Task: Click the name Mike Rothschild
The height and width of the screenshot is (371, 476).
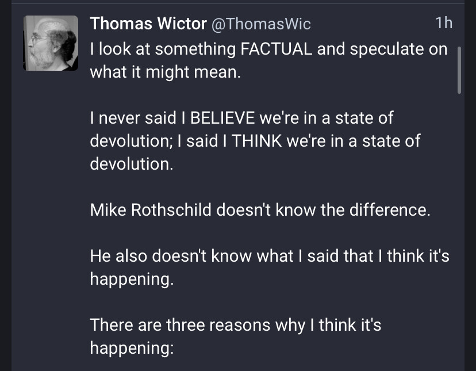Action: click(151, 210)
